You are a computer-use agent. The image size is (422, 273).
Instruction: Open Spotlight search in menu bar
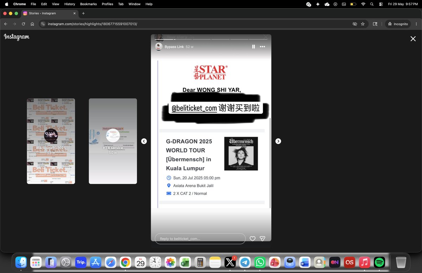click(372, 4)
